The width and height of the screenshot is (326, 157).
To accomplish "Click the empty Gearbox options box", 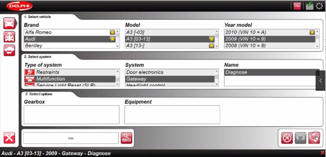I will (x=72, y=115).
